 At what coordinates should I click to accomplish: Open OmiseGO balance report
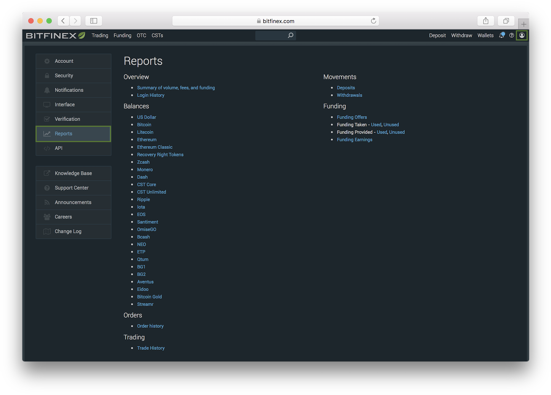point(147,230)
